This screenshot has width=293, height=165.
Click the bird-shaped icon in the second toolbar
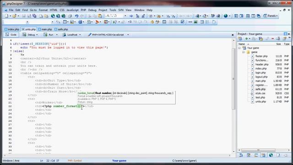pos(97,22)
